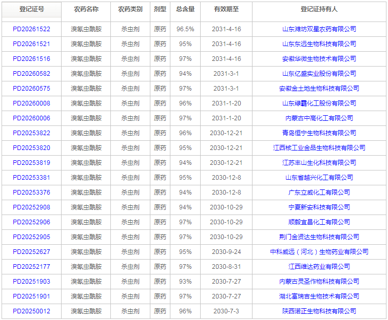Open registration number PD20253819
Screen dimensions: 388x320
[31, 162]
